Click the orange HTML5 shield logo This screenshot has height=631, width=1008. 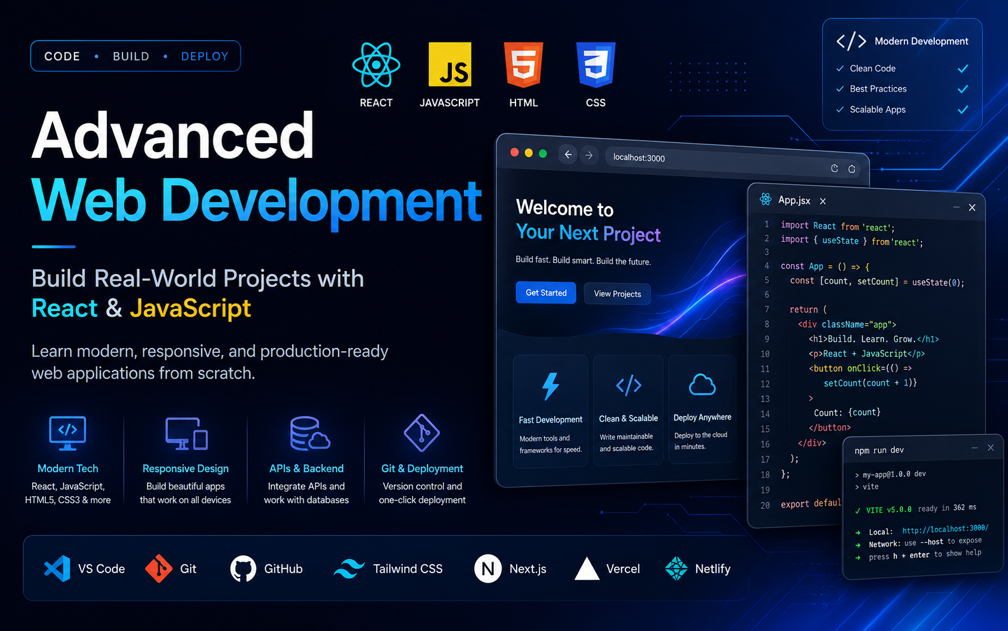[x=524, y=64]
